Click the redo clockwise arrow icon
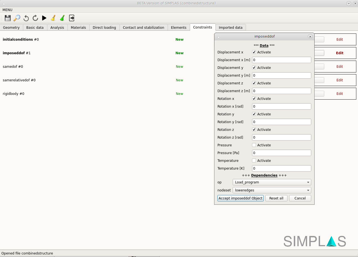The height and width of the screenshot is (257, 358). (x=35, y=18)
